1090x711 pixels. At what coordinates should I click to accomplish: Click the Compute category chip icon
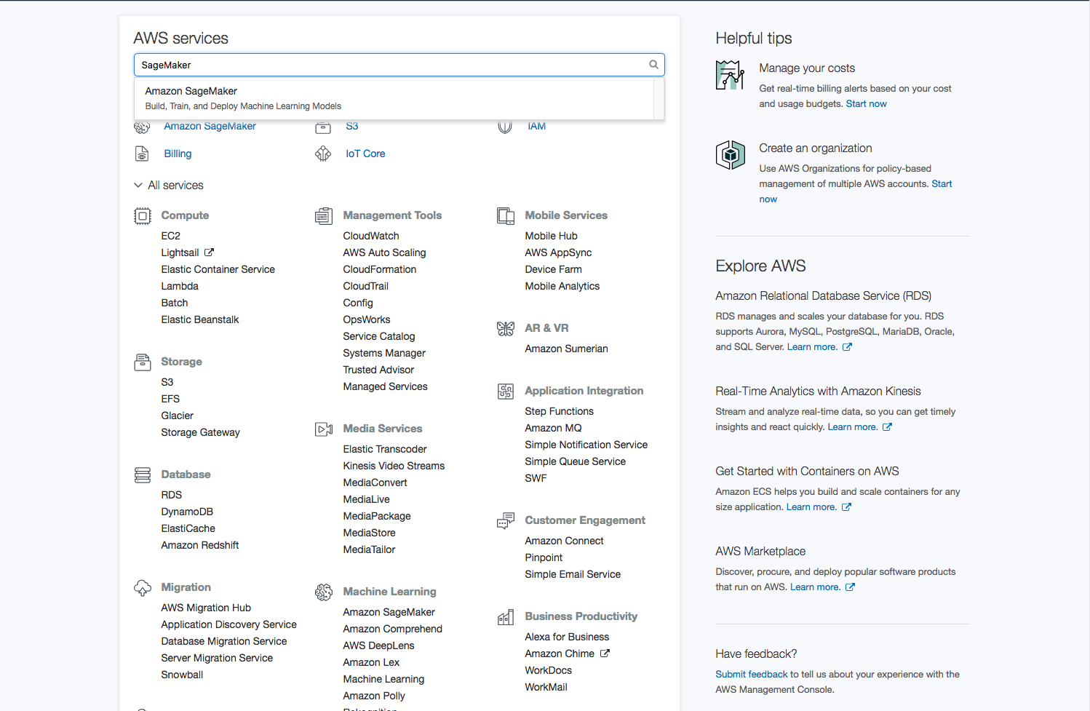coord(143,216)
